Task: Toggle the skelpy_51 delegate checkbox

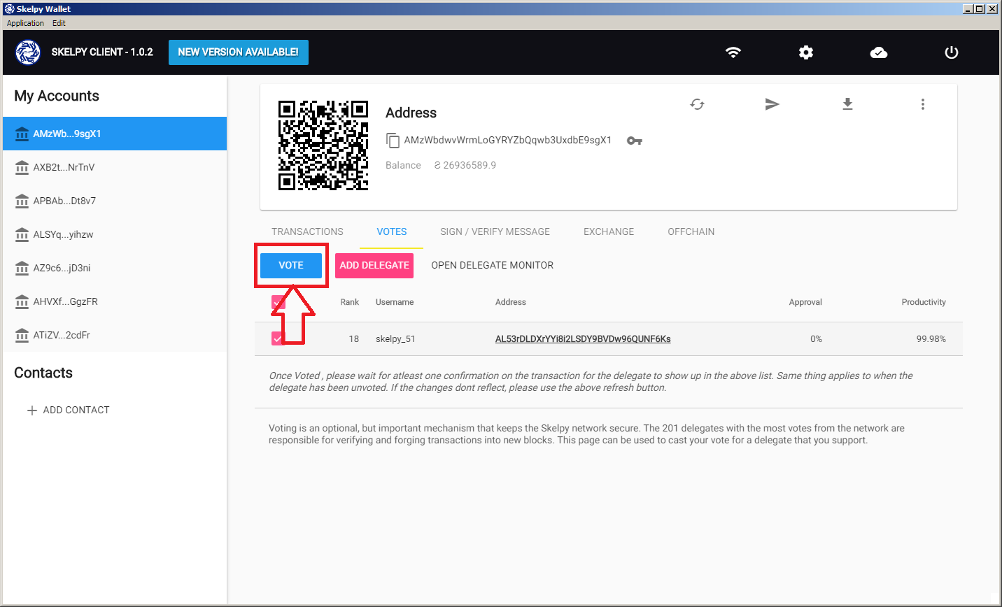Action: 278,338
